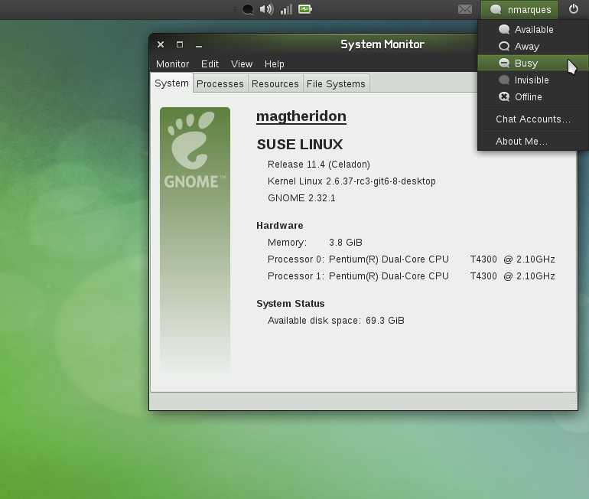This screenshot has width=589, height=499.
Task: Open the chat bubble icon in top panel
Action: pos(248,9)
